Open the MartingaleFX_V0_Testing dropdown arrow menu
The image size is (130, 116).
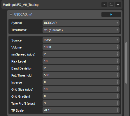tap(104, 5)
